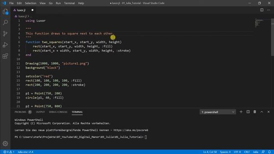Open editor More Actions ellipsis
The height and width of the screenshot is (154, 274).
(268, 10)
